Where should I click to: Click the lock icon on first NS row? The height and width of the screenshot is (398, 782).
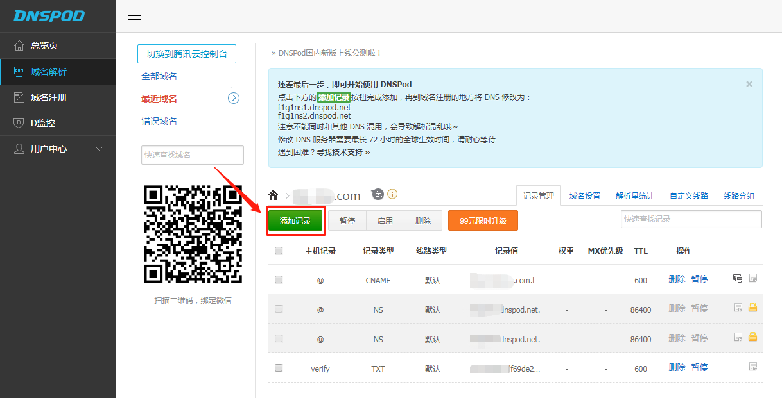pyautogui.click(x=752, y=308)
